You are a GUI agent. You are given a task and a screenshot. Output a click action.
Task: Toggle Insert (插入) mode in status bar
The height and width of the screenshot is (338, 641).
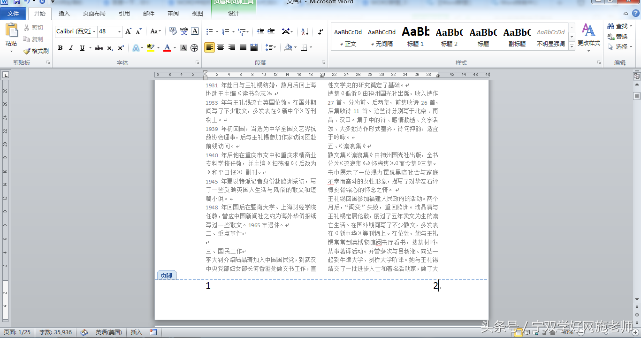click(136, 332)
